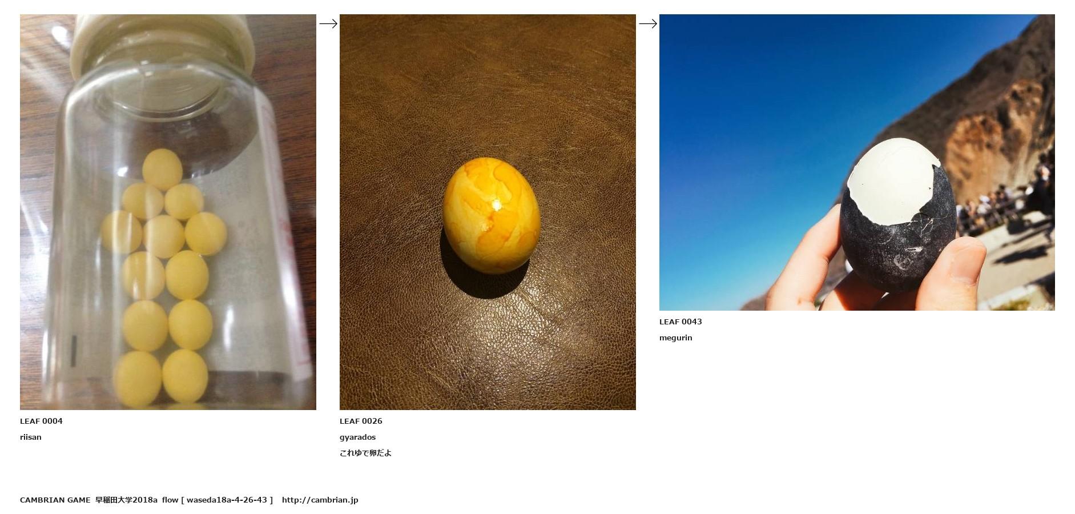
Task: Click the Japanese caption これゆで卵だよ
Action: pos(365,453)
